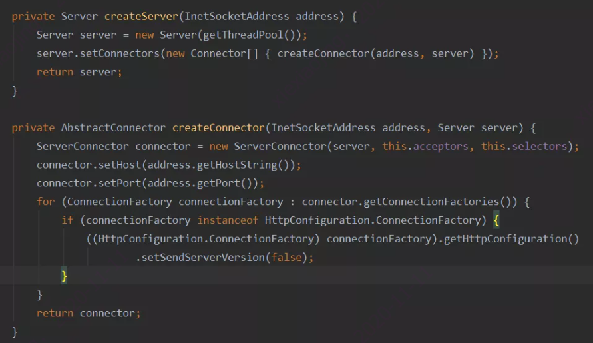This screenshot has width=593, height=343.
Task: Click address.getHostString() expression
Action: coord(218,165)
